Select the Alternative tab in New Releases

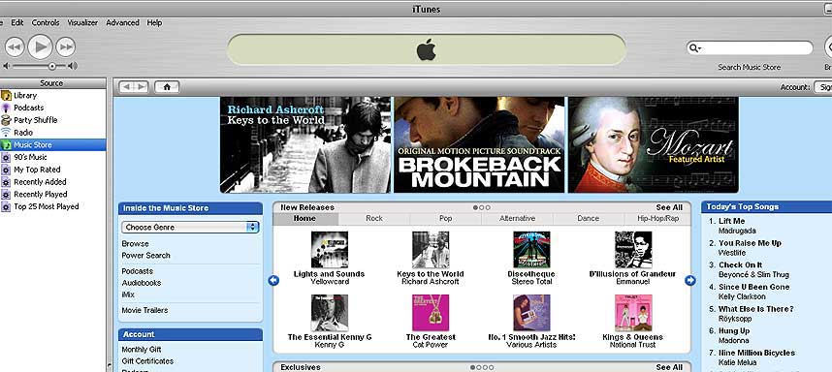coord(518,218)
